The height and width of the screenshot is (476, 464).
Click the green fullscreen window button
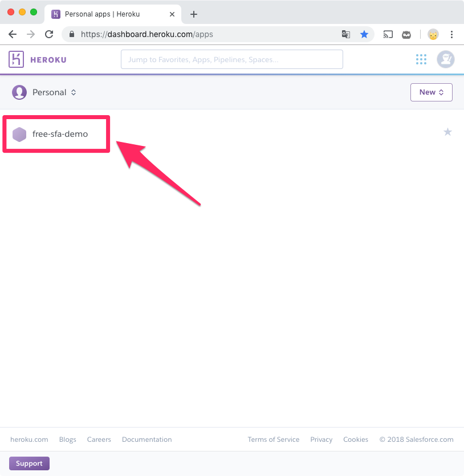[34, 12]
